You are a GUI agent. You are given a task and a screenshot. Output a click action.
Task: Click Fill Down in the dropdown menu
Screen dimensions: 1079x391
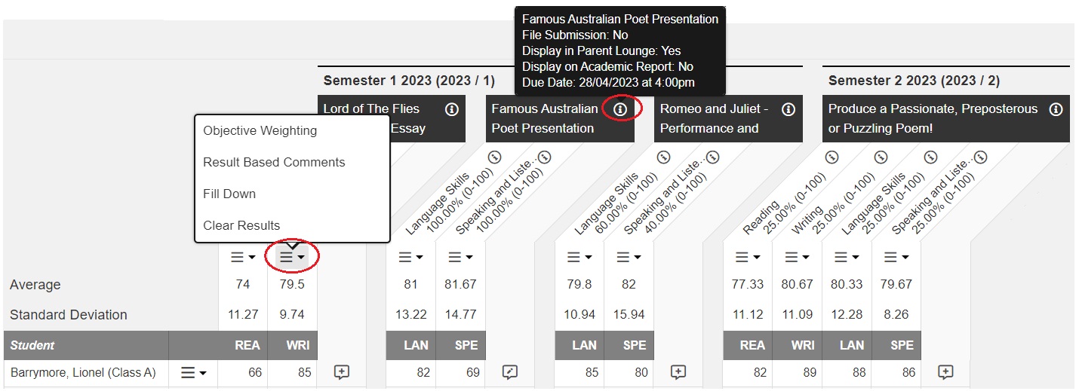229,194
